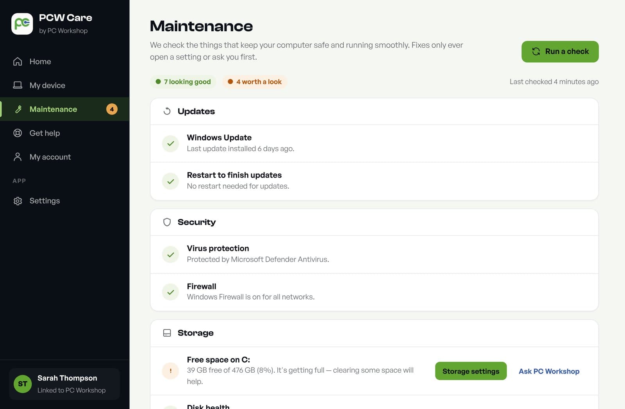Open the Home page

[64, 62]
